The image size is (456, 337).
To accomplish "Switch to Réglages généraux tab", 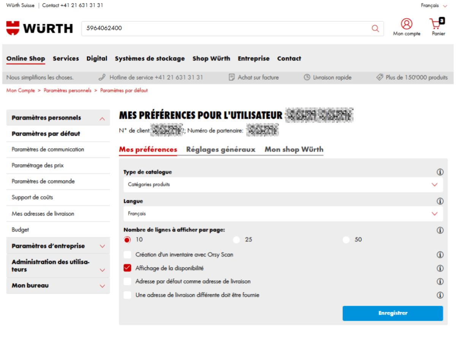I will pyautogui.click(x=221, y=149).
